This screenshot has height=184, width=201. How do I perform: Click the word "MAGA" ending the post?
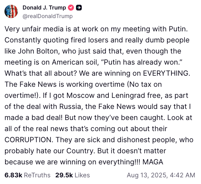pos(153,162)
